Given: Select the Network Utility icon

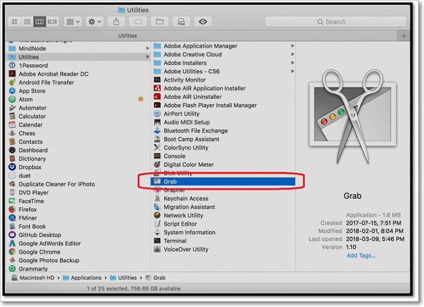Looking at the screenshot, I should (x=157, y=216).
